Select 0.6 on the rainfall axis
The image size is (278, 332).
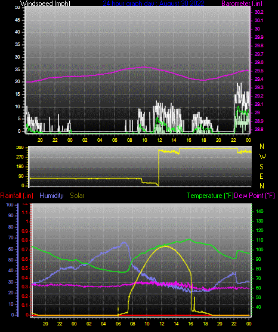coord(25,260)
